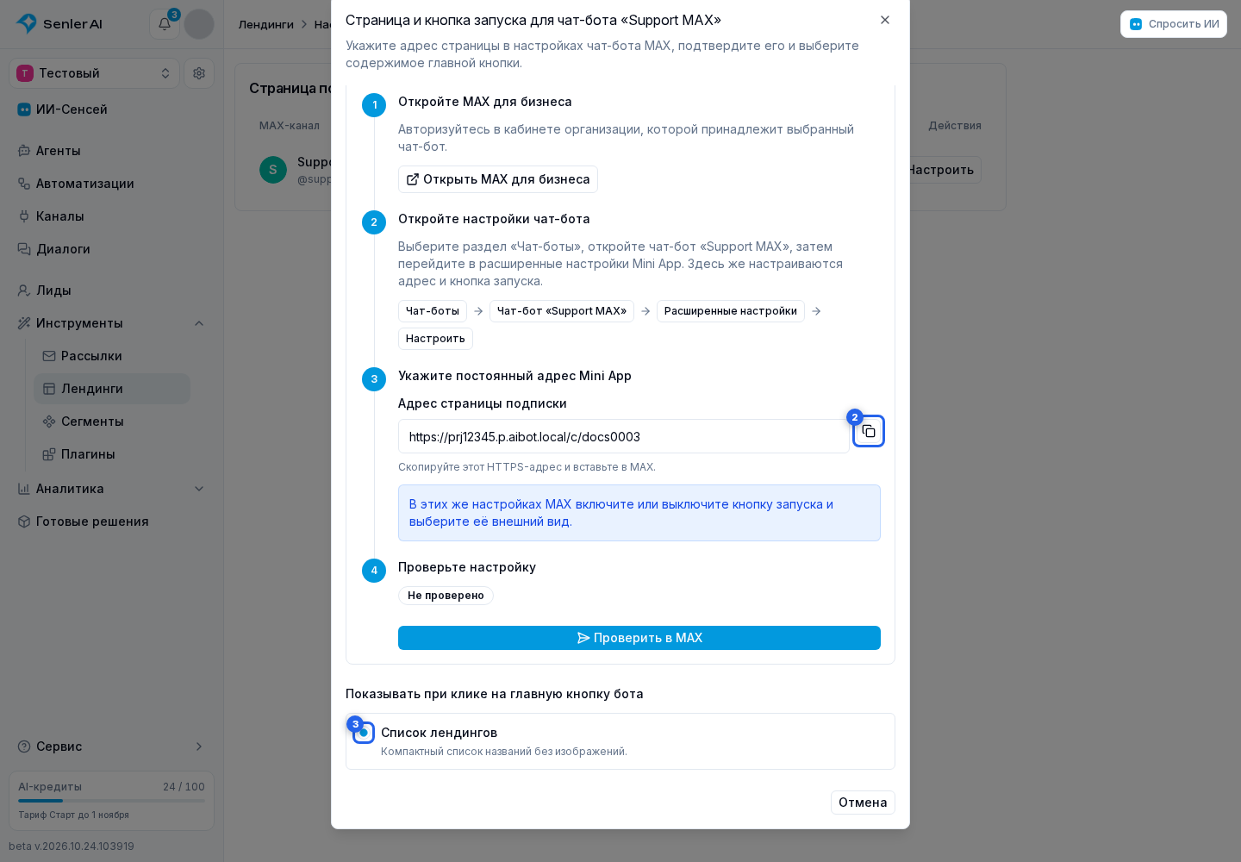Open notifications bell
The height and width of the screenshot is (862, 1241).
point(165,24)
